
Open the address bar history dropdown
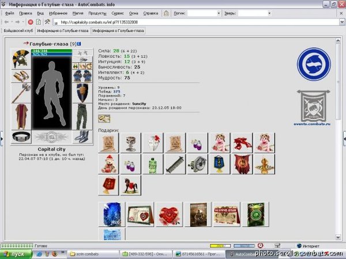[342, 22]
